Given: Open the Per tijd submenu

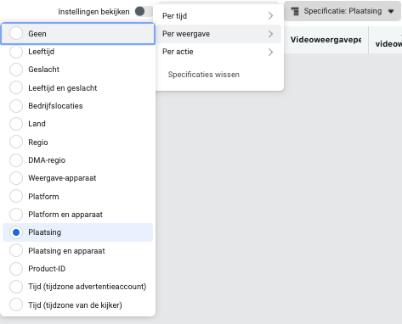Looking at the screenshot, I should [x=218, y=16].
